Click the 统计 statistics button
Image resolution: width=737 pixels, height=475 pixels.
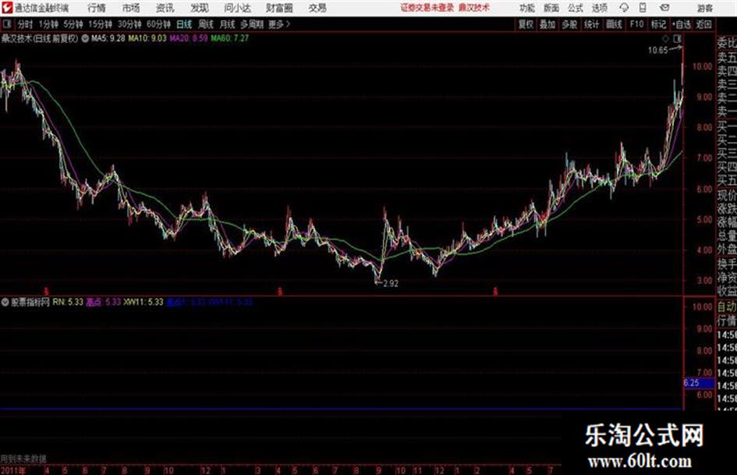click(591, 24)
